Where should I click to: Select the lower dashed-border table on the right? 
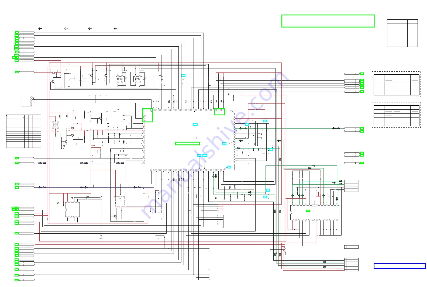click(x=396, y=115)
